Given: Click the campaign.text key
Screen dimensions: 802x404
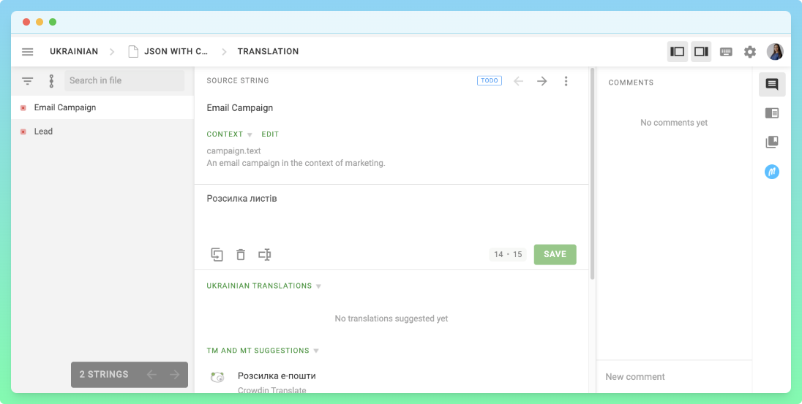Looking at the screenshot, I should click(x=233, y=151).
